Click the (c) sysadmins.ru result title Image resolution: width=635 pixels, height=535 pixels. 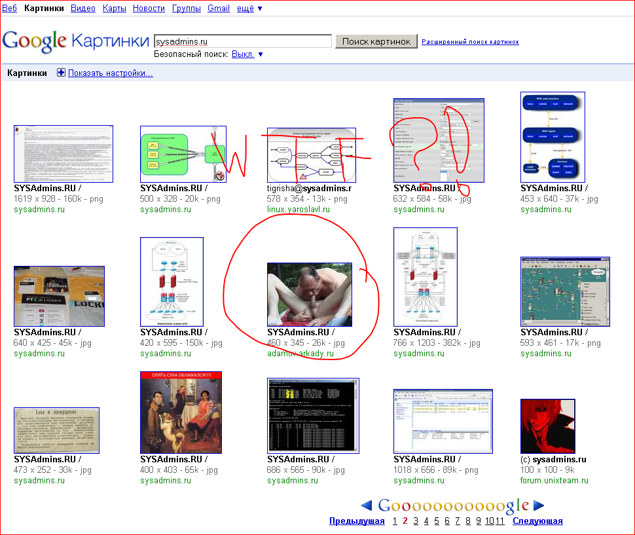point(553,459)
